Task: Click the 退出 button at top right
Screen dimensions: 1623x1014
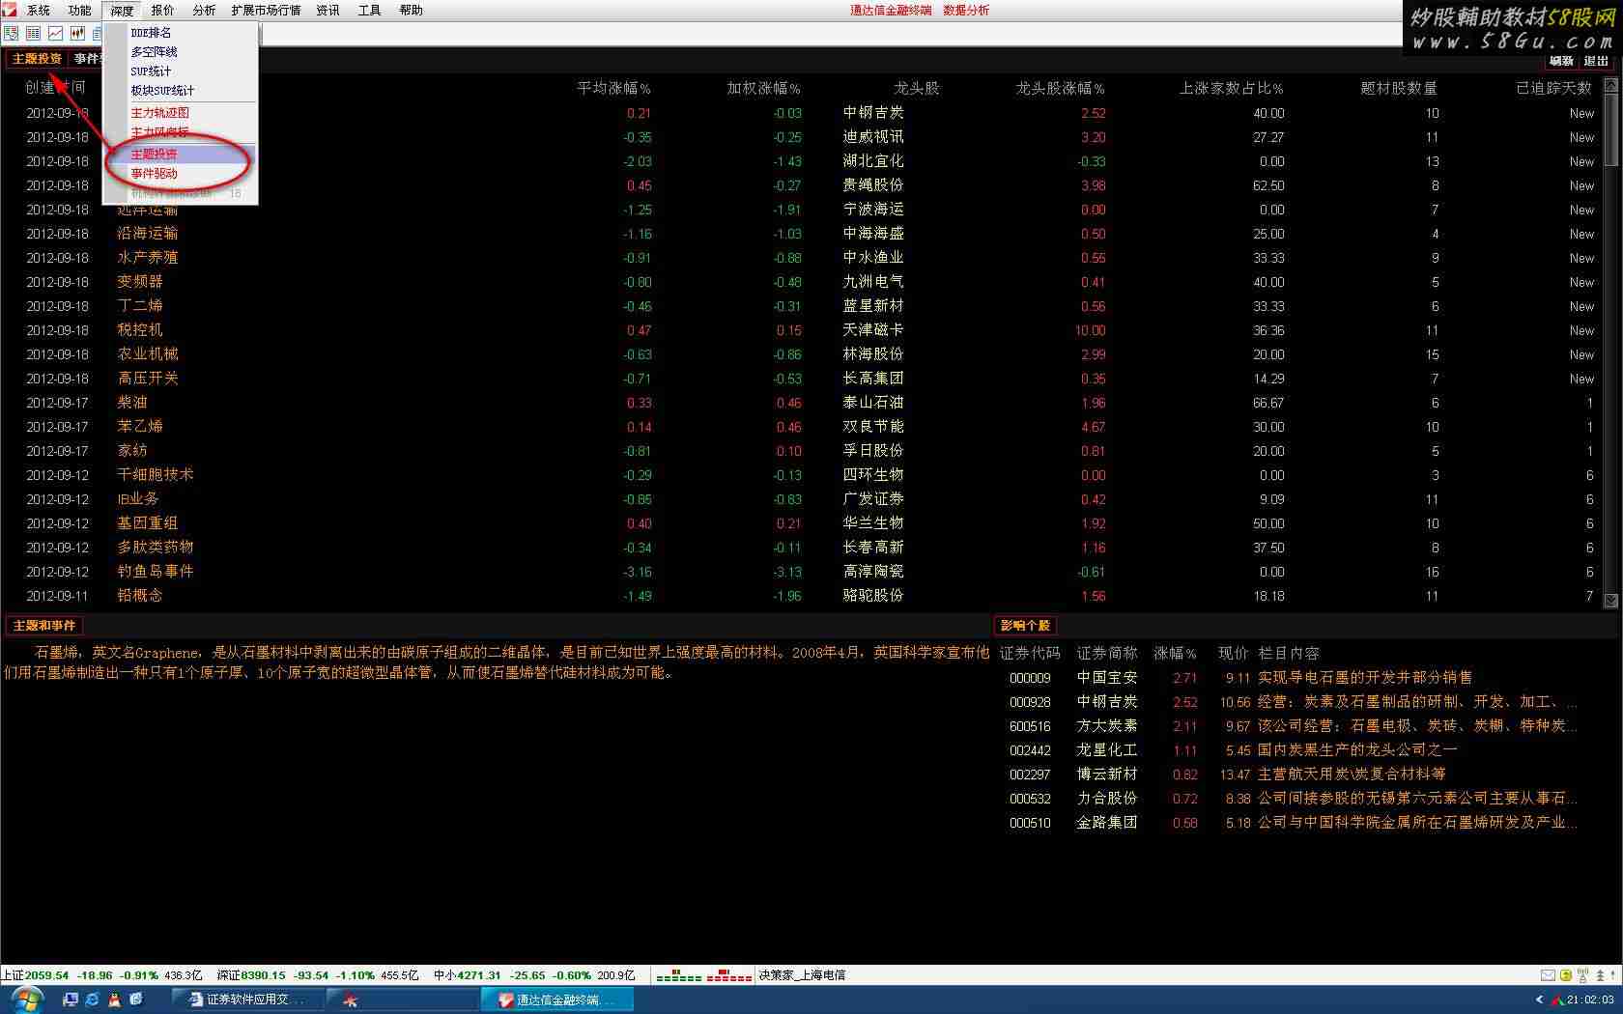Action: point(1596,61)
